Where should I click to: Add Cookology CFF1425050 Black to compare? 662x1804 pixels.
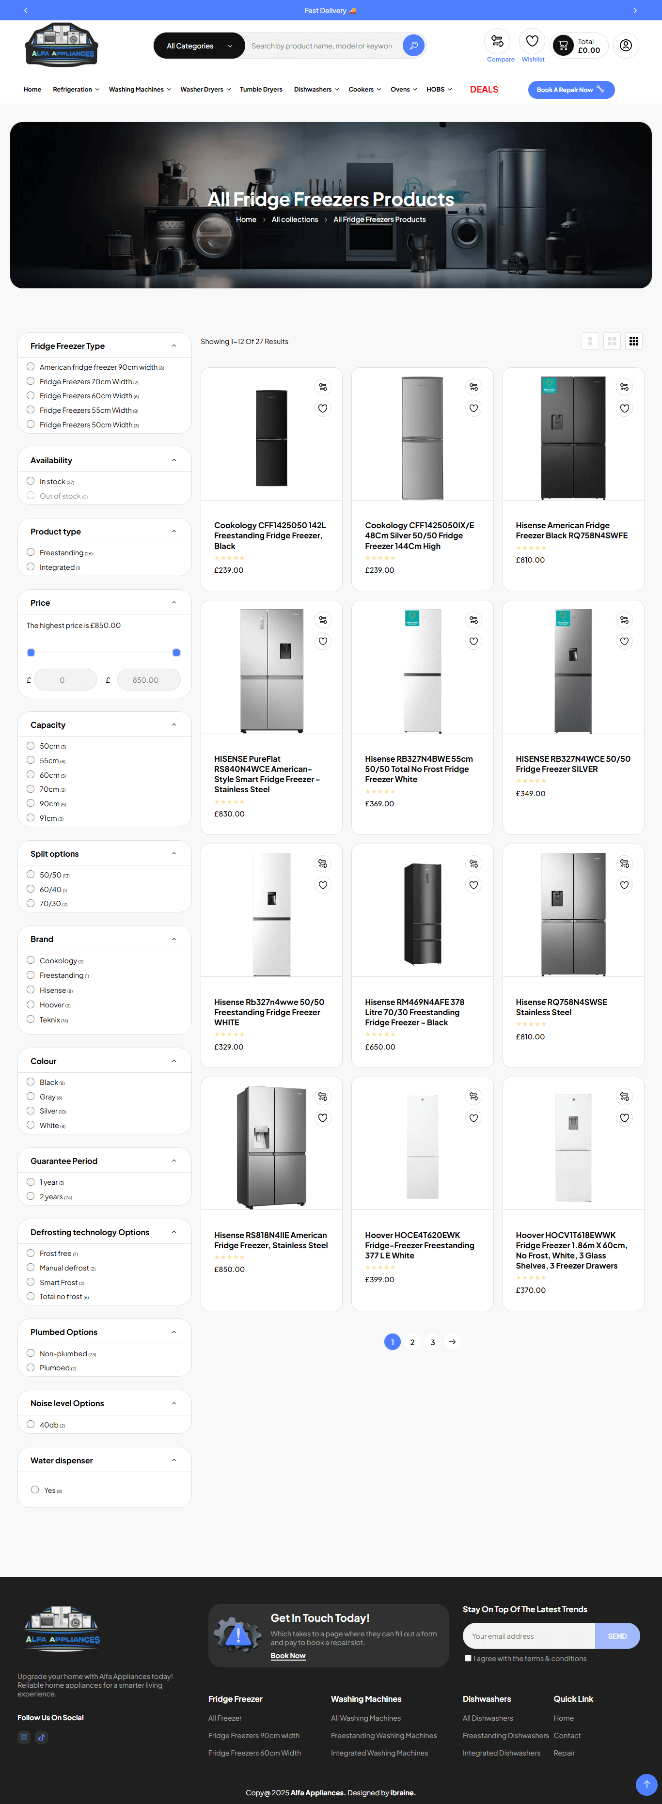coord(322,387)
